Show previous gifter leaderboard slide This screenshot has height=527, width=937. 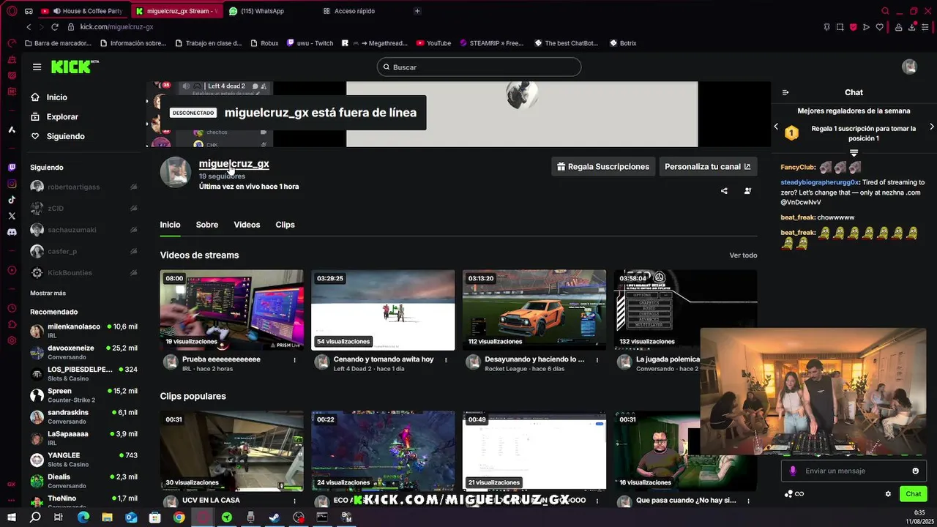click(776, 127)
